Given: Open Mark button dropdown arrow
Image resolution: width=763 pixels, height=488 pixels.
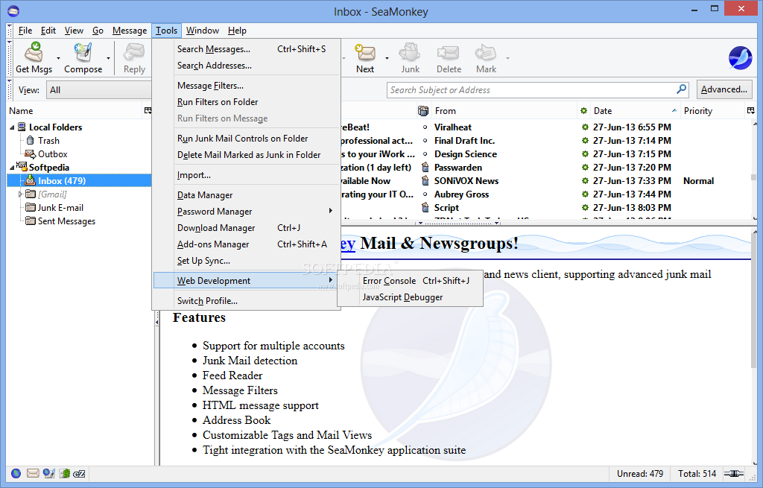Looking at the screenshot, I should point(507,58).
